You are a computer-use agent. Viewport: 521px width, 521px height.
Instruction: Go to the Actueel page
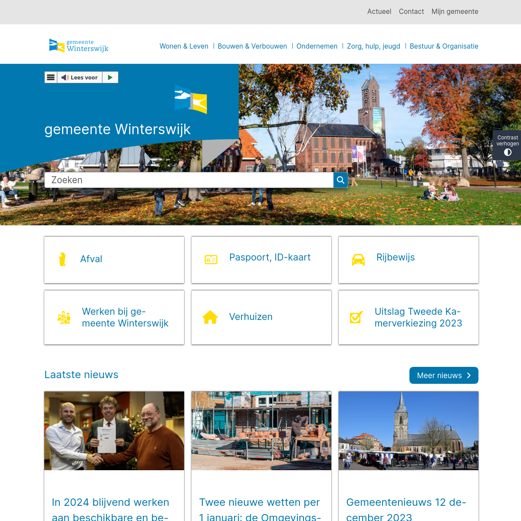[379, 12]
